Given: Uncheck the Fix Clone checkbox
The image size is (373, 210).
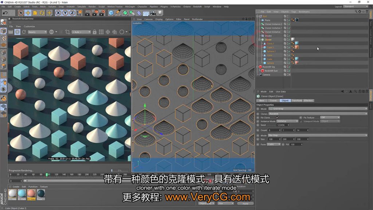Looking at the screenshot, I should tap(277, 118).
